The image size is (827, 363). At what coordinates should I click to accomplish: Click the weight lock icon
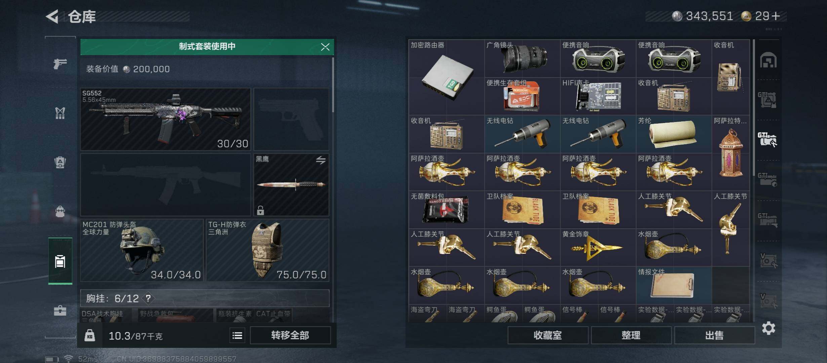(x=89, y=335)
